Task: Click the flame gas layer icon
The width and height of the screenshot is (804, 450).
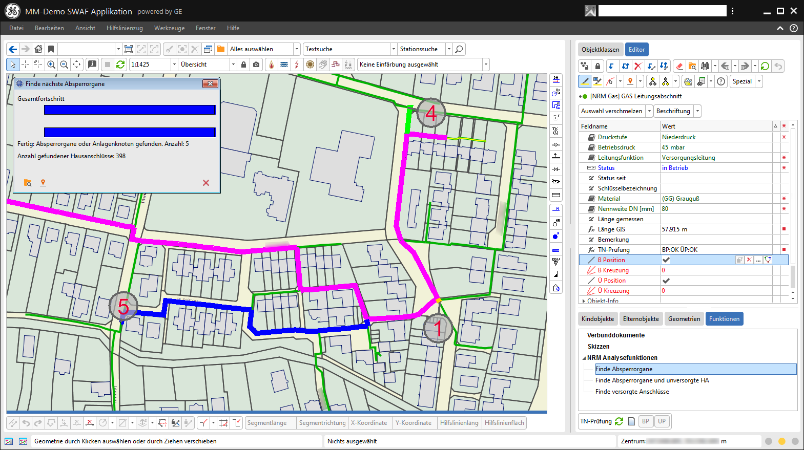Action: click(x=271, y=65)
